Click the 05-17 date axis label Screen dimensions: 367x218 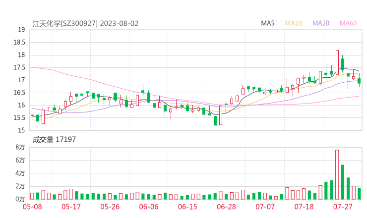tap(71, 207)
